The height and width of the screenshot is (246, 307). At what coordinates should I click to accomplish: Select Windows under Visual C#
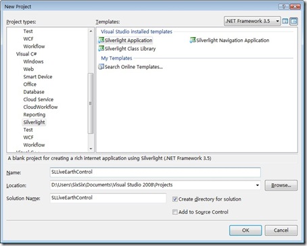(x=33, y=62)
